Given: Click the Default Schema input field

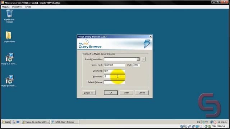Looking at the screenshot, I should point(114,82).
